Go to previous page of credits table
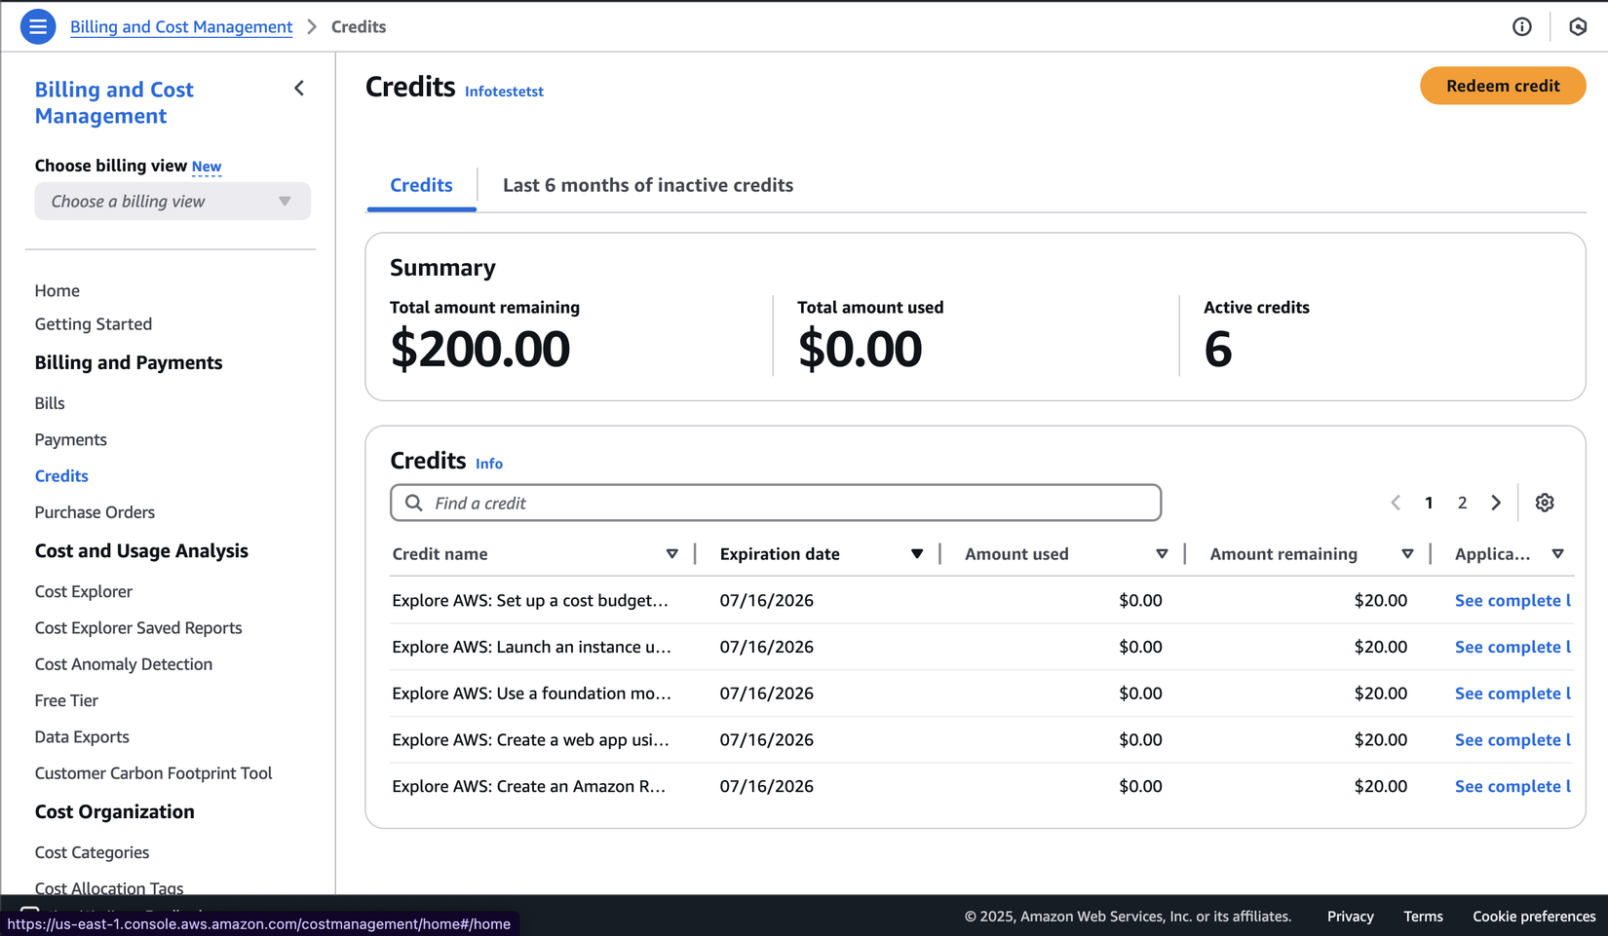The height and width of the screenshot is (936, 1608). pos(1396,503)
